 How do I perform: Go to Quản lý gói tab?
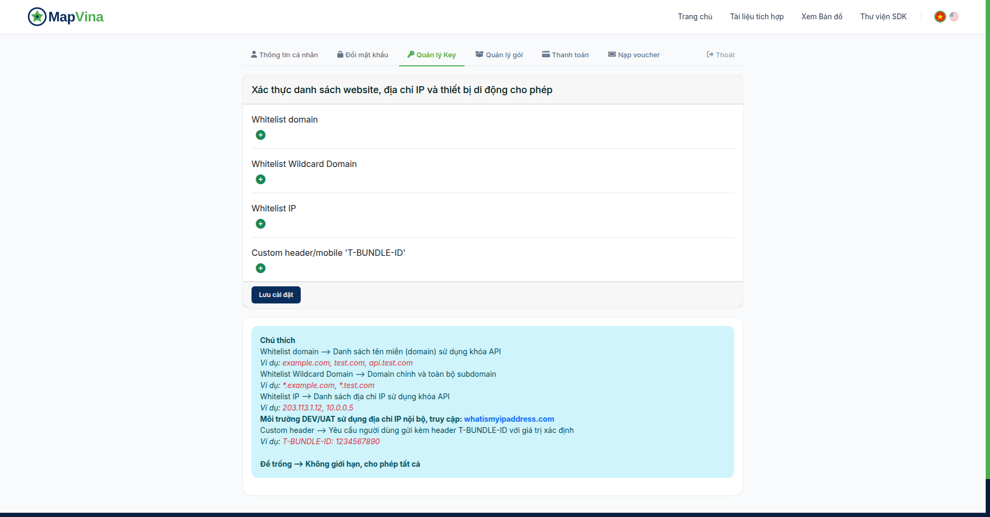499,55
